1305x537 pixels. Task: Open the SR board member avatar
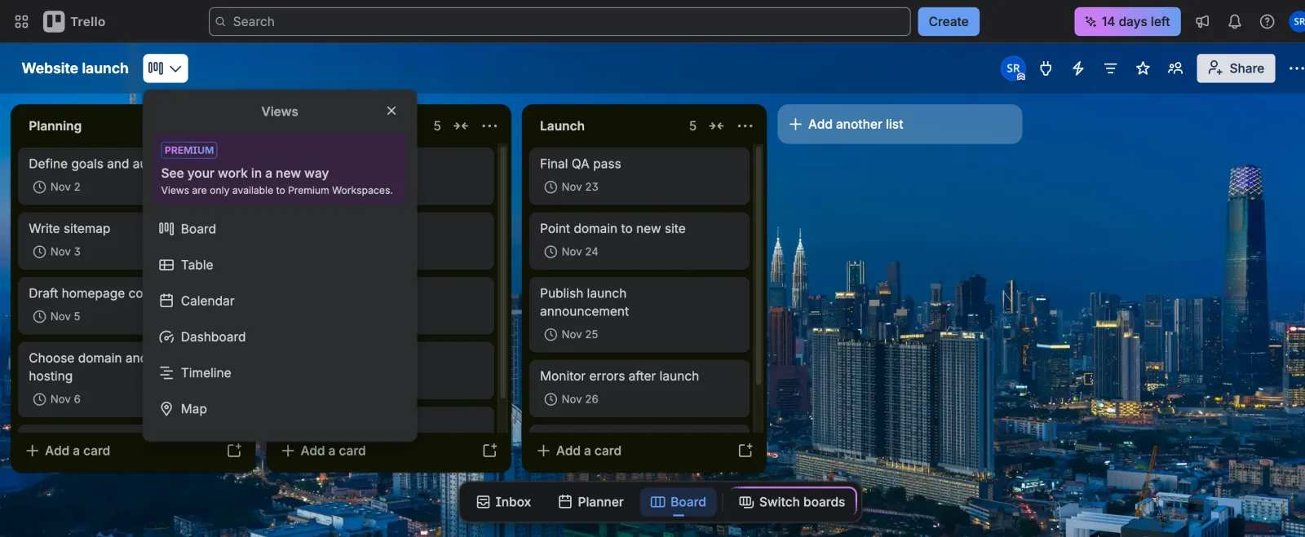click(x=1013, y=68)
